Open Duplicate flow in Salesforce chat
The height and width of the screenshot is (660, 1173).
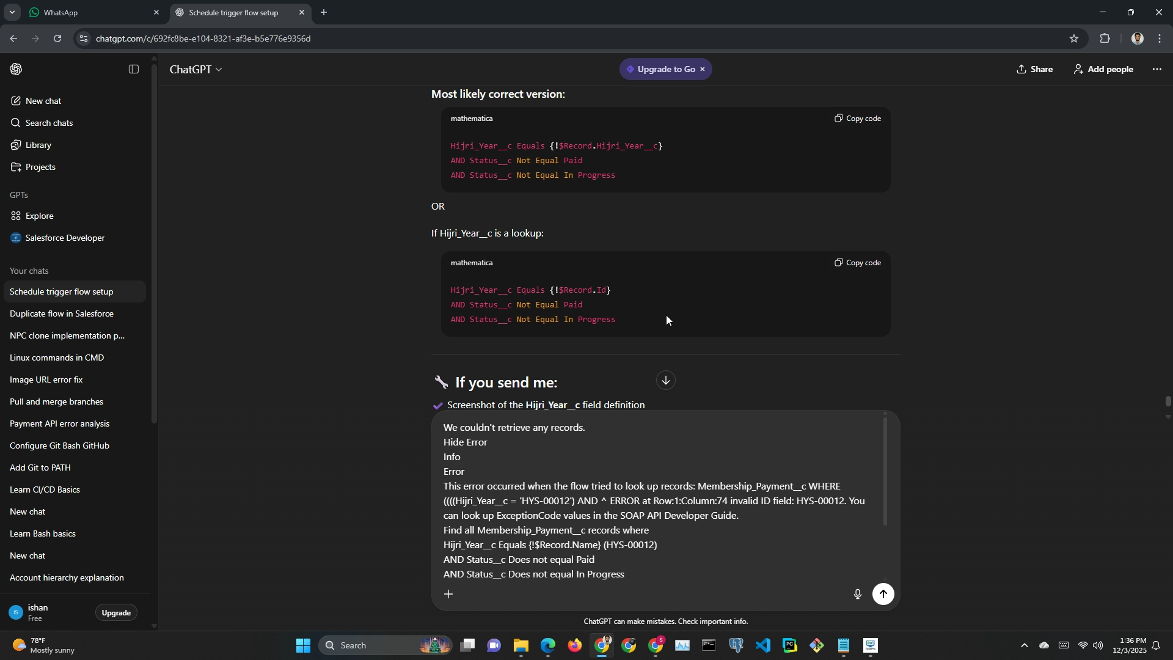pos(62,313)
